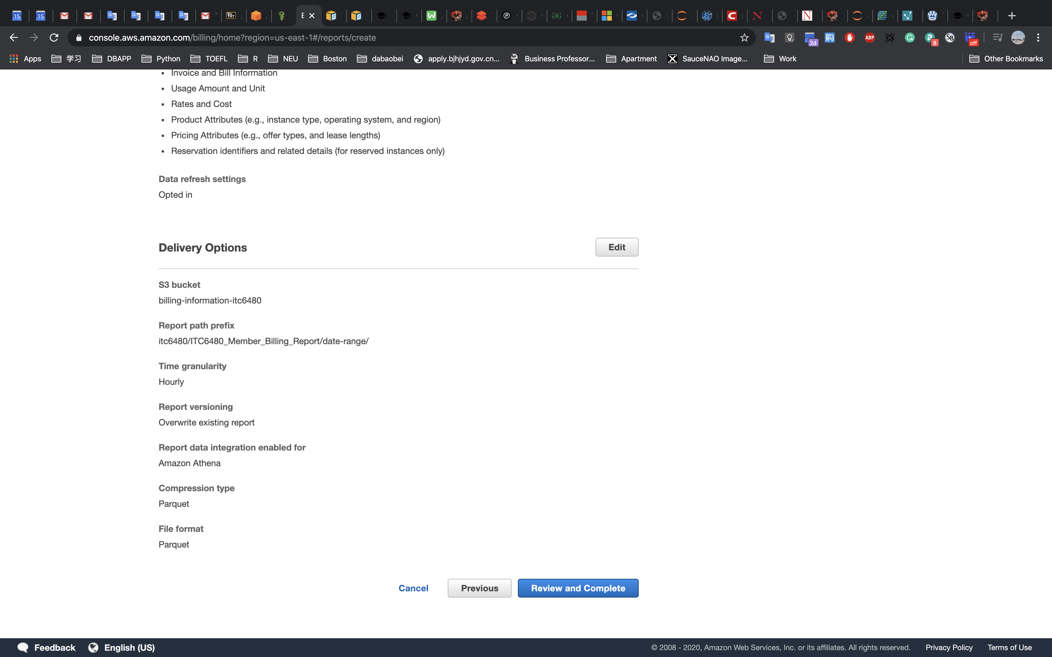Viewport: 1052px width, 657px height.
Task: Open the media controls music icon
Action: pos(997,38)
